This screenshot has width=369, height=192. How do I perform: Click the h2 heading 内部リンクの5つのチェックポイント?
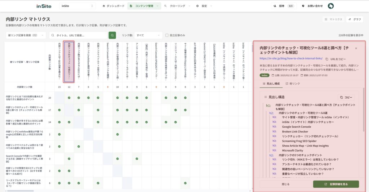coord(300,155)
